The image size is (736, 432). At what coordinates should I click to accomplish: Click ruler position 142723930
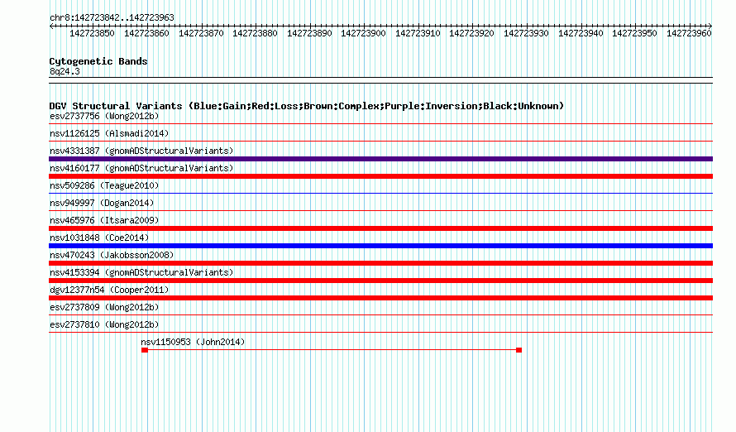click(526, 33)
